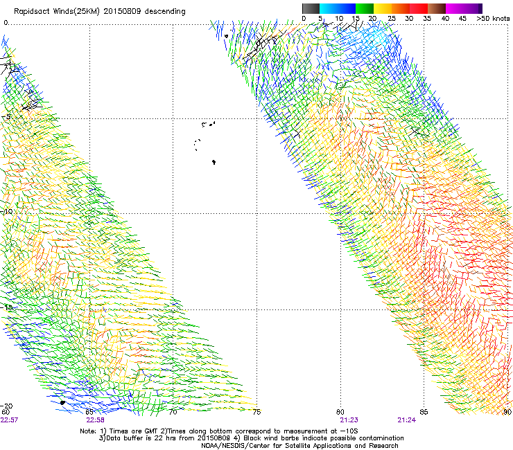Click the yellow 20-25 knots legend segment

[383, 8]
